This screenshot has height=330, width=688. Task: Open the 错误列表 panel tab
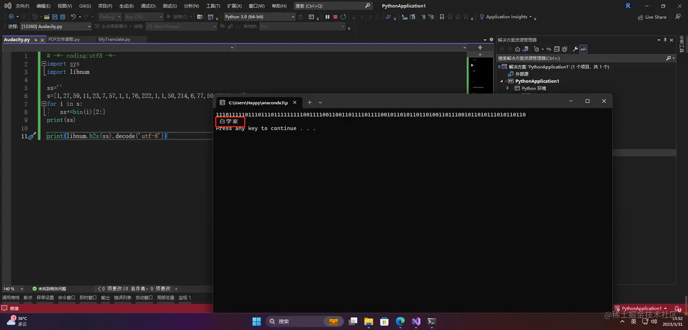tap(122, 298)
